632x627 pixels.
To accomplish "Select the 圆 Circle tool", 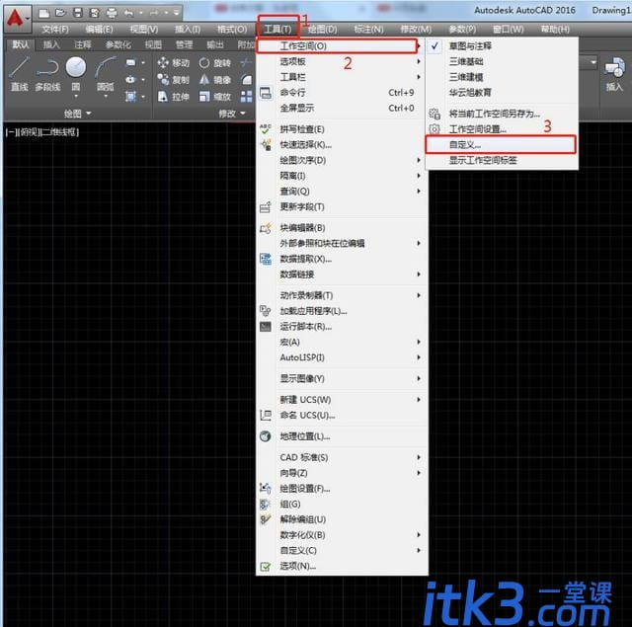I will tap(76, 74).
